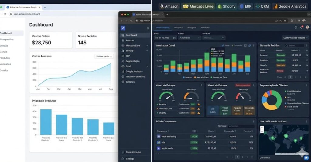Open Settings at the bottom of dark sidebar
This screenshot has height=162, width=311.
coord(130,159)
